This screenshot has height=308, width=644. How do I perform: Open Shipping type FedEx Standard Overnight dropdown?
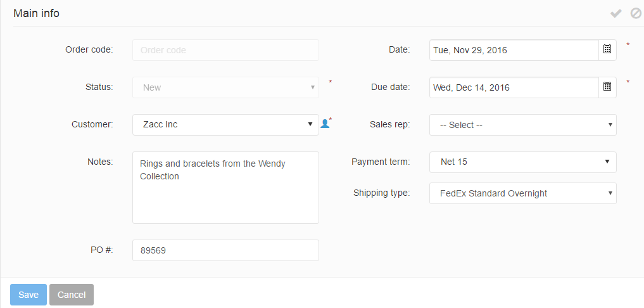pyautogui.click(x=522, y=193)
